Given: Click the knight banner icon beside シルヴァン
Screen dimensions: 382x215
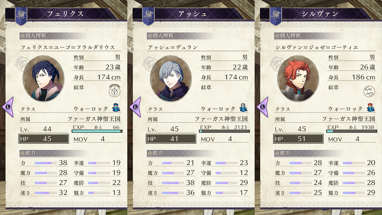Looking at the screenshot, I should coord(276,16).
